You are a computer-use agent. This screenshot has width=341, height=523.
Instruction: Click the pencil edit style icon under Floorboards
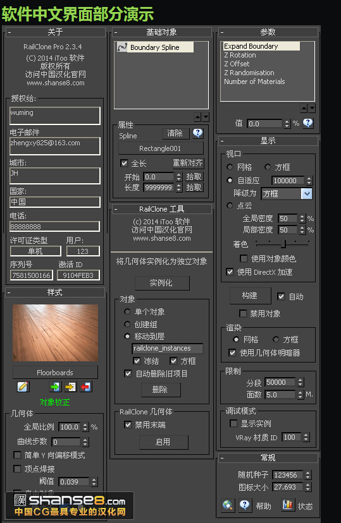(23, 387)
